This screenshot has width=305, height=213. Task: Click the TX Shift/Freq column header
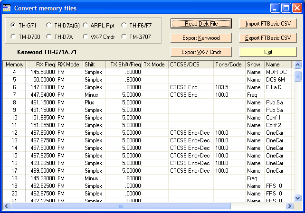point(124,65)
